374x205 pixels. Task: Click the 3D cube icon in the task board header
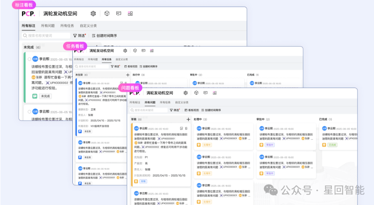pos(135,51)
